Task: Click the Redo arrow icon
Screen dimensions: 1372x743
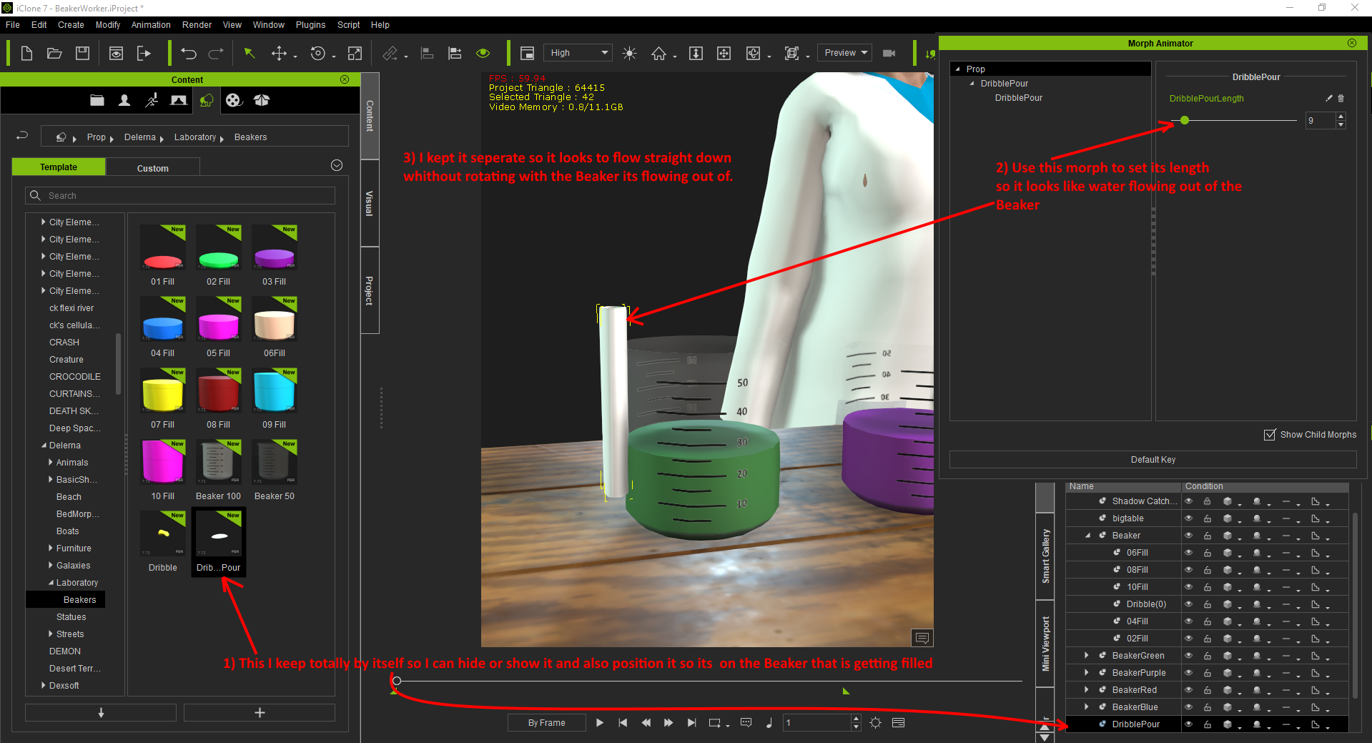Action: point(216,53)
